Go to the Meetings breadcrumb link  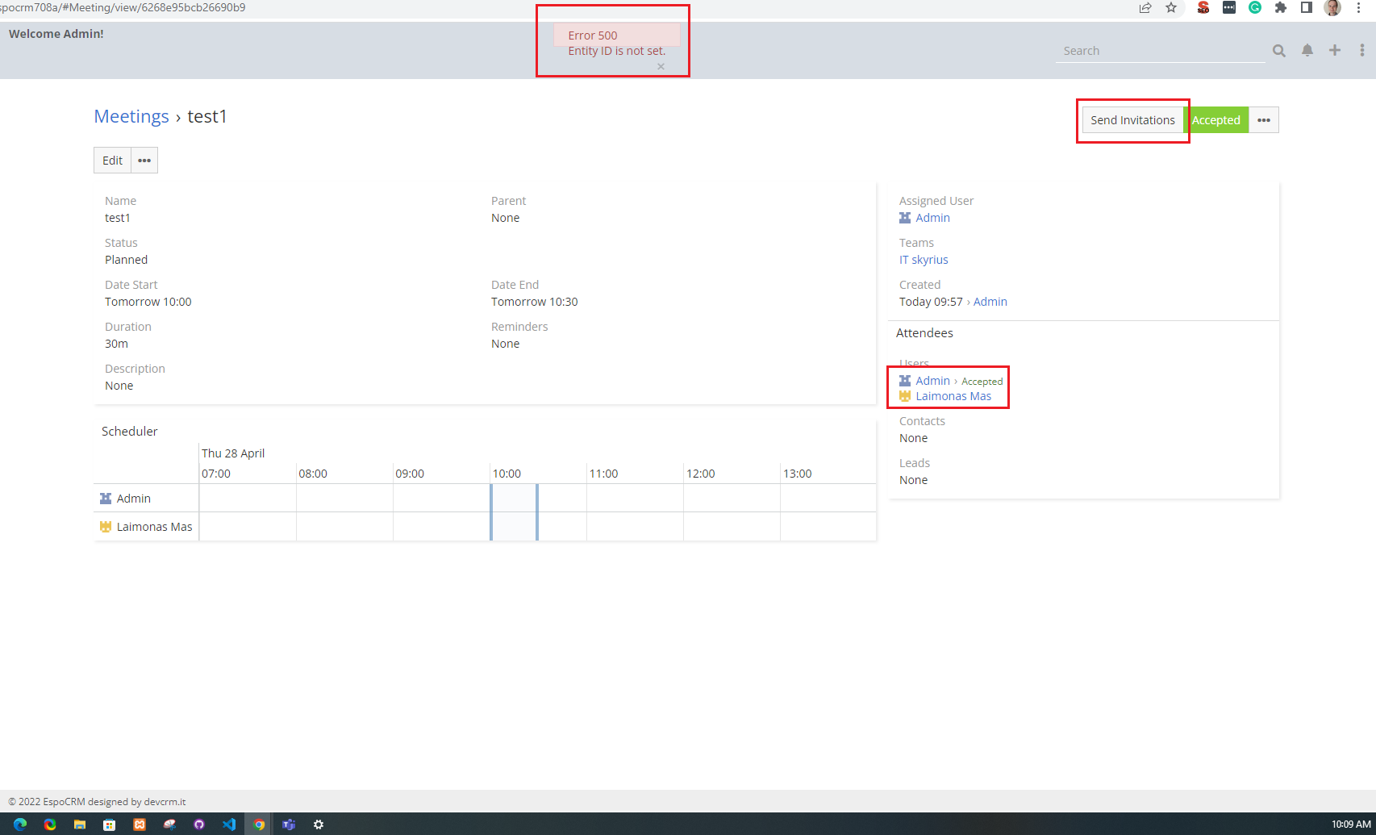[x=131, y=116]
